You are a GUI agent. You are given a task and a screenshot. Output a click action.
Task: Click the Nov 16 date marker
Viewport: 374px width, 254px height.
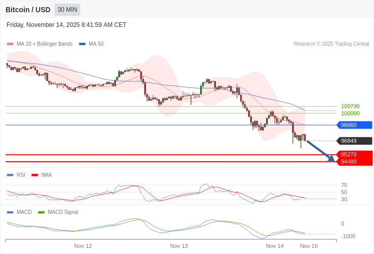[x=309, y=246]
